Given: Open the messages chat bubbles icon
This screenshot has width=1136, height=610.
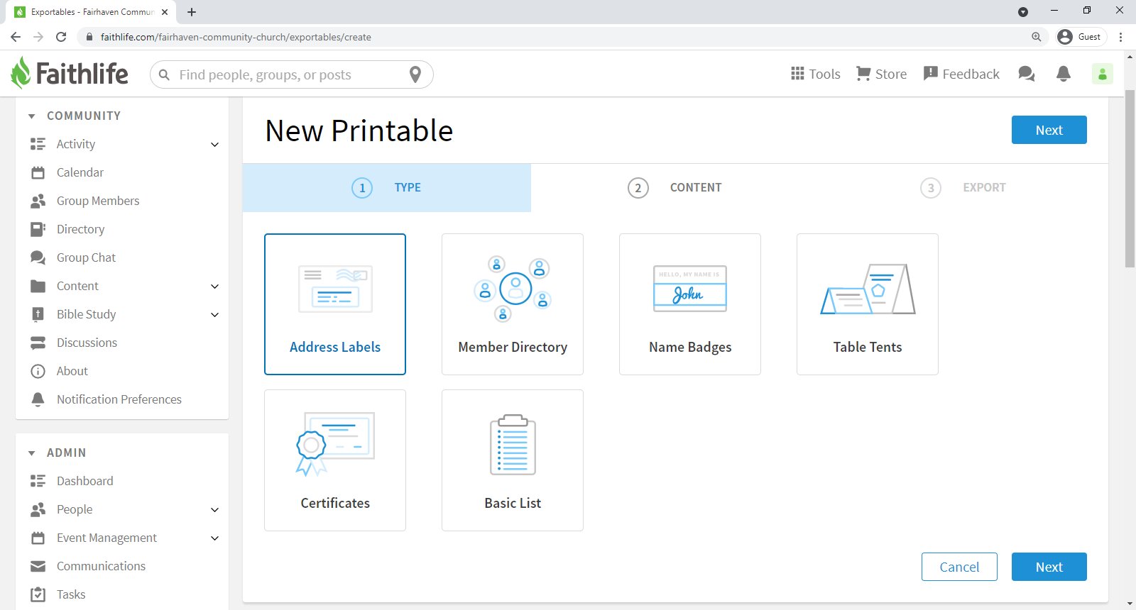Looking at the screenshot, I should pyautogui.click(x=1026, y=74).
